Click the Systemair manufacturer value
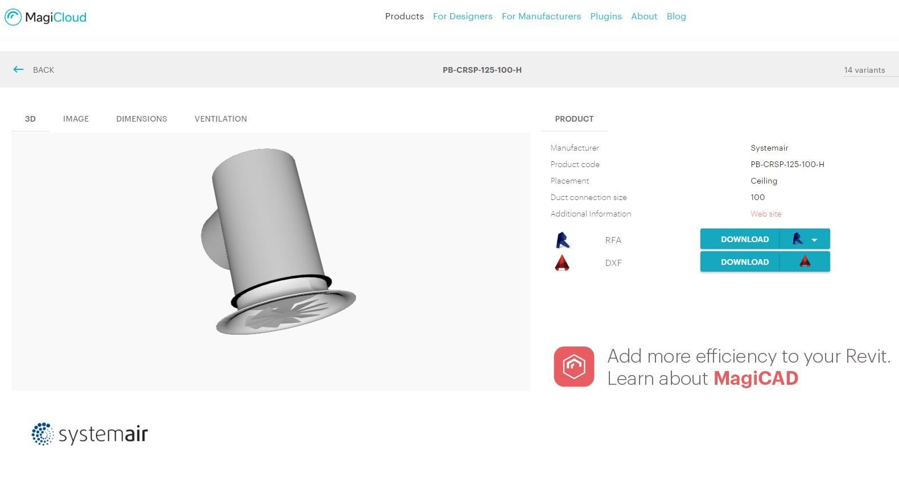This screenshot has width=899, height=499. [769, 148]
